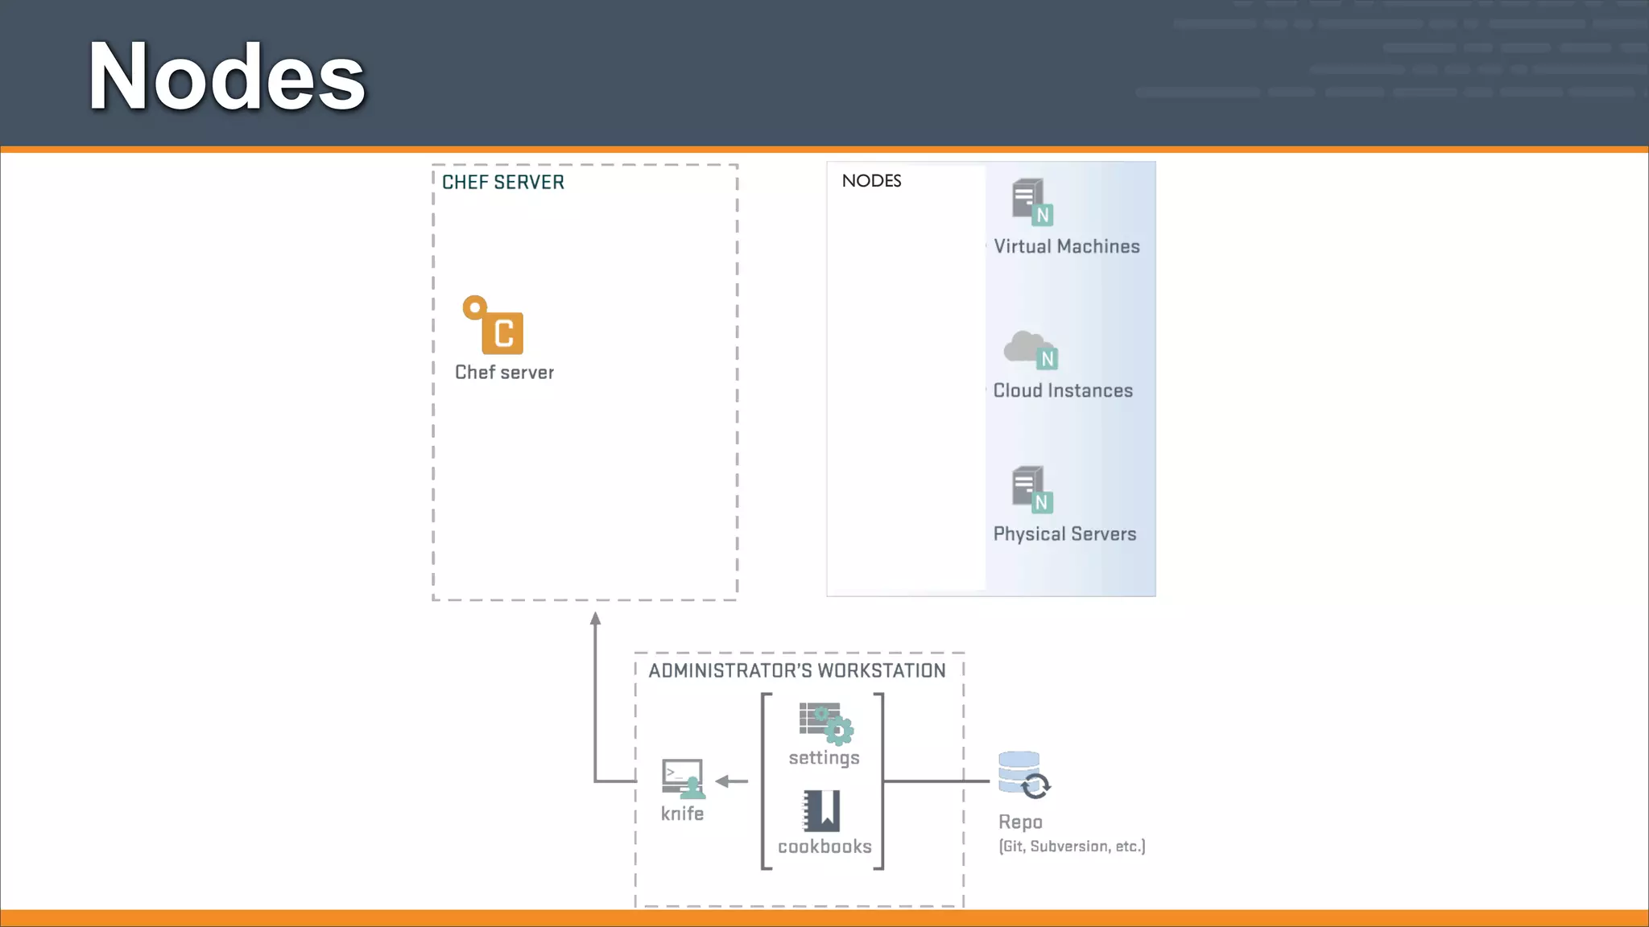Viewport: 1649px width, 927px height.
Task: Click the 'Nodes' slide title
Action: pos(226,77)
